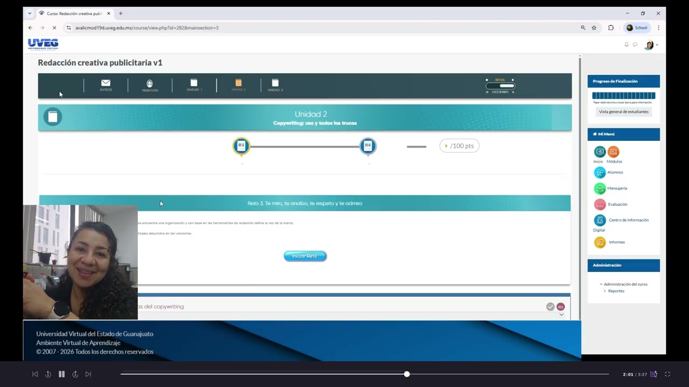Toggle the video player fullscreen icon
Image resolution: width=689 pixels, height=387 pixels.
pyautogui.click(x=667, y=374)
